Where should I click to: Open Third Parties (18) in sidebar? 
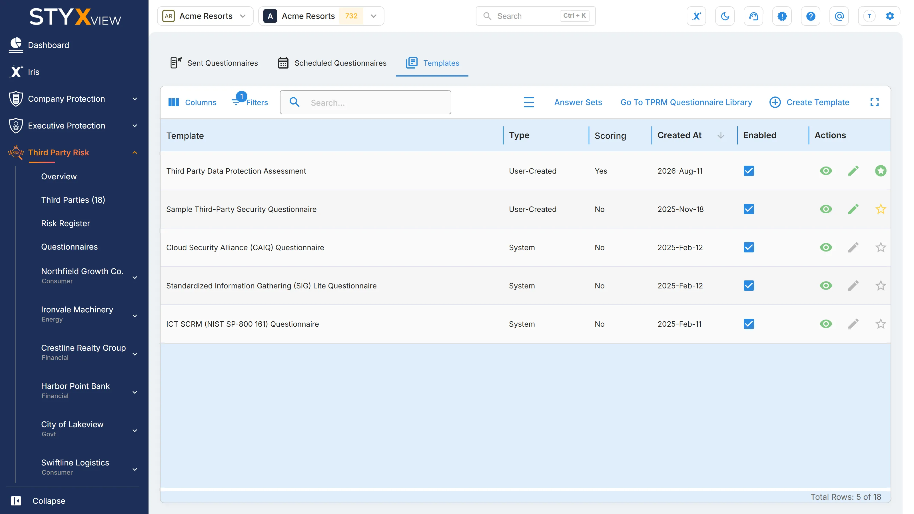73,200
